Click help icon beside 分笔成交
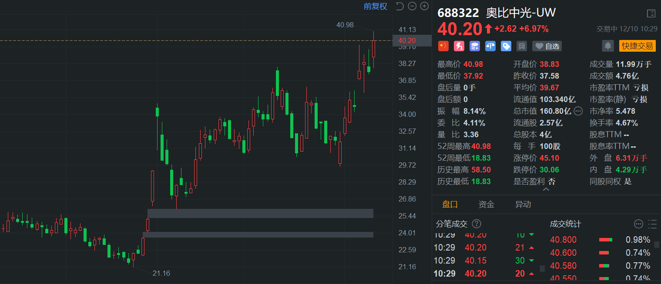 tap(476, 224)
